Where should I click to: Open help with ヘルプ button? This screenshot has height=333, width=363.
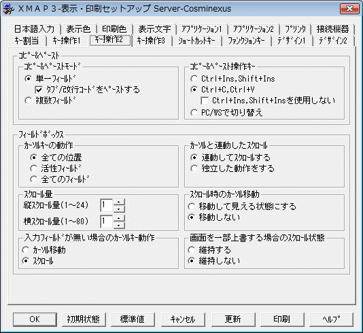coord(331,319)
